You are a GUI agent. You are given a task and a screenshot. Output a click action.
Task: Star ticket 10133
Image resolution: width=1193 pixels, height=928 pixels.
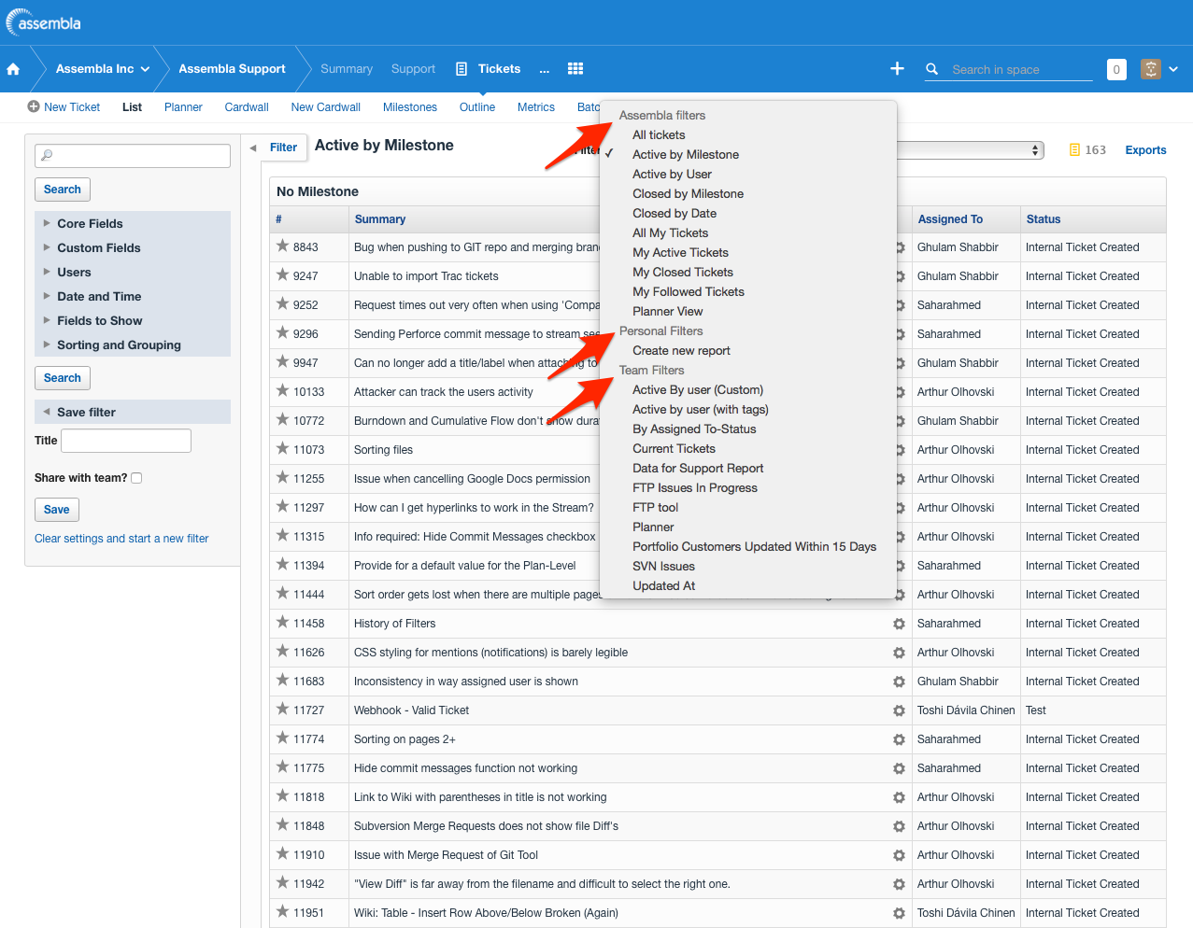282,391
